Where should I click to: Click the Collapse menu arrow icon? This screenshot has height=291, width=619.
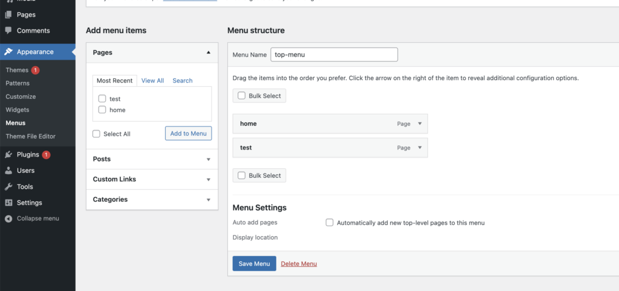pos(8,218)
